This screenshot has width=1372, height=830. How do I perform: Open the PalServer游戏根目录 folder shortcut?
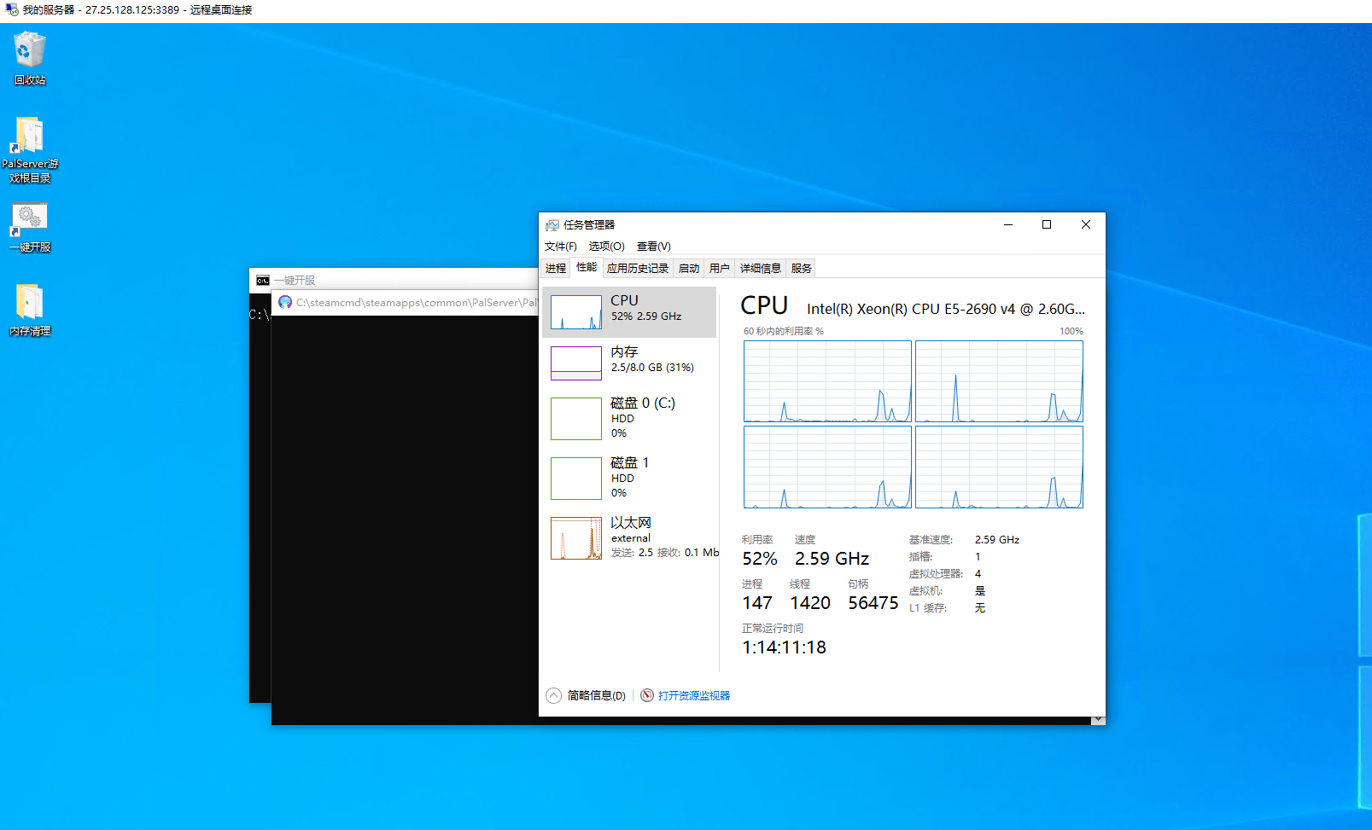pos(30,149)
